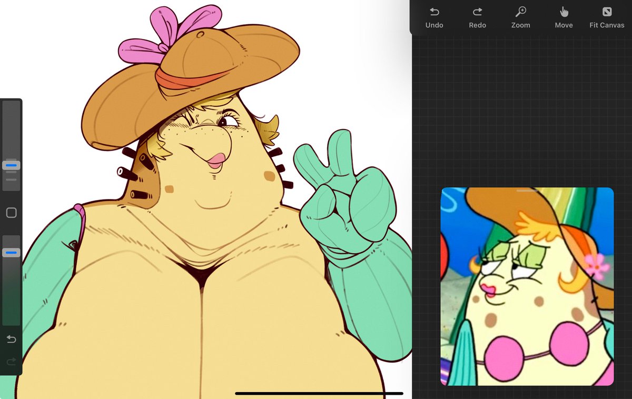632x399 pixels.
Task: Tap the home indicator bar at bottom
Action: (x=319, y=393)
